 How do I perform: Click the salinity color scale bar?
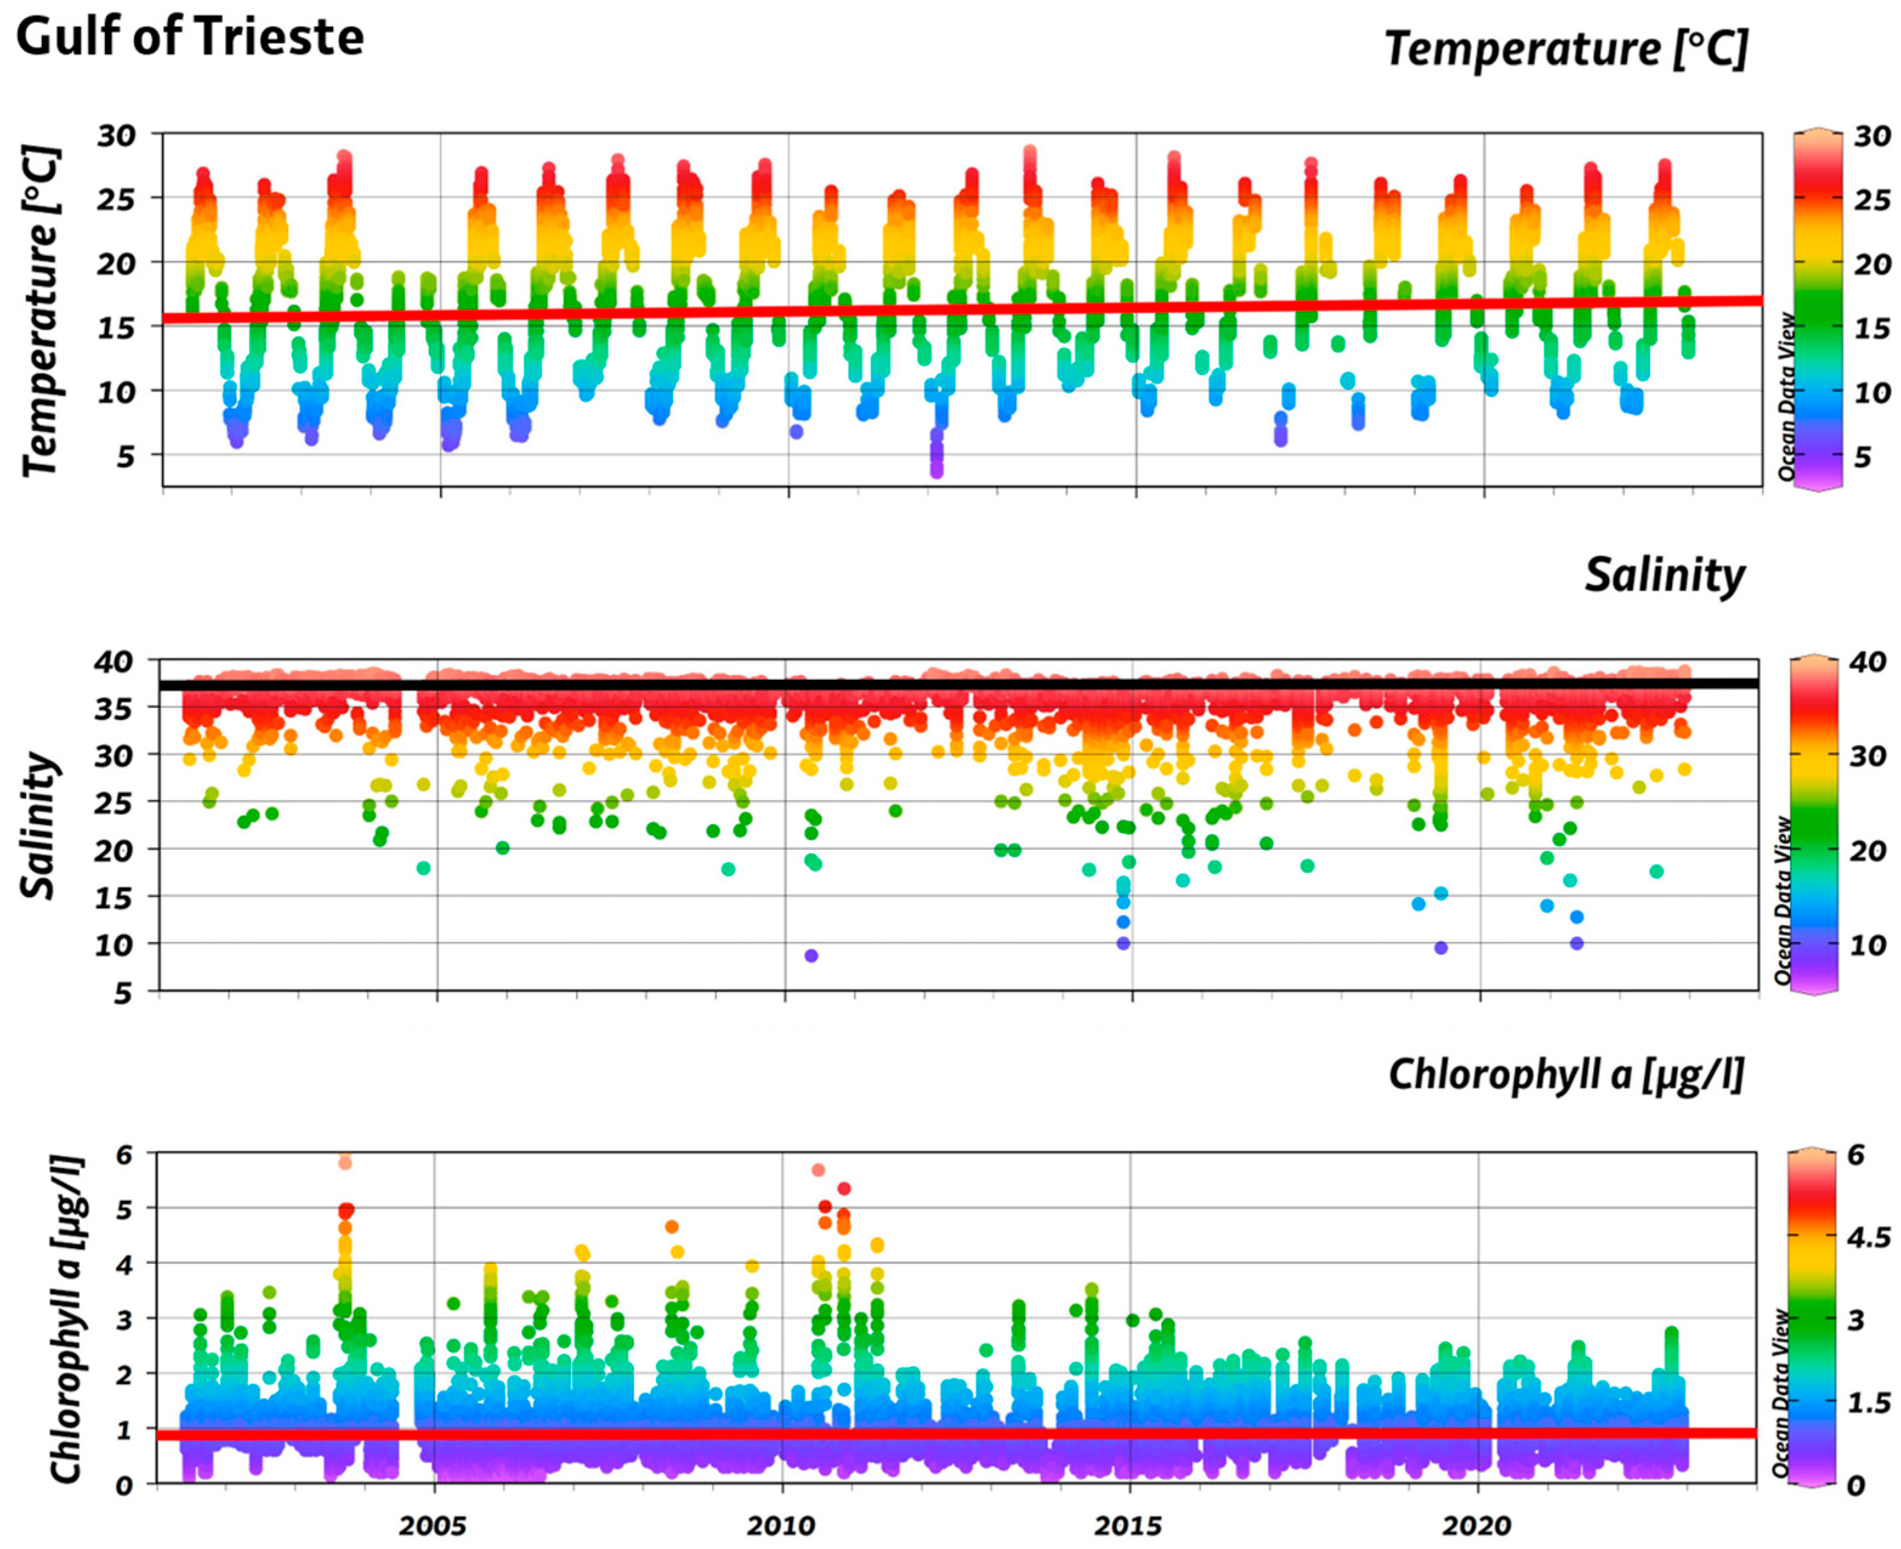[x=1812, y=824]
